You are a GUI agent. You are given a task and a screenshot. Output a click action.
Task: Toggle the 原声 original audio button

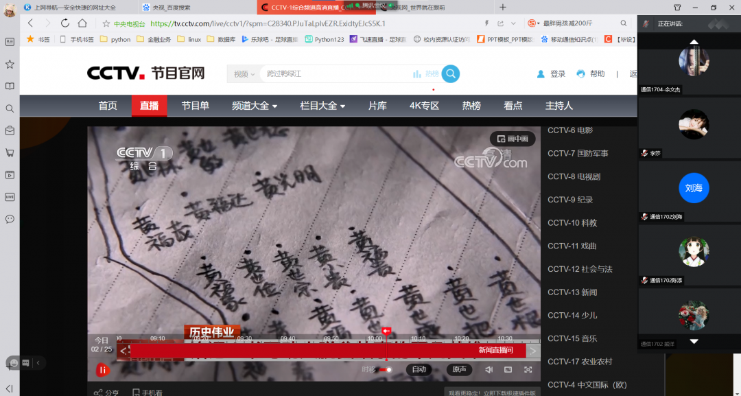pyautogui.click(x=459, y=370)
